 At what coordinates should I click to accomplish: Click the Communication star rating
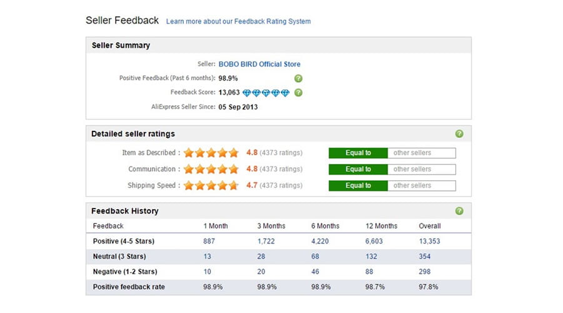pos(211,169)
